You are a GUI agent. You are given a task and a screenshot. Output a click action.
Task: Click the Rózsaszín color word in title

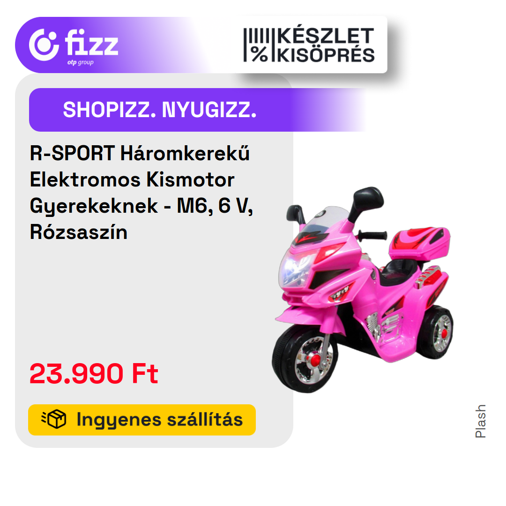[x=79, y=232]
